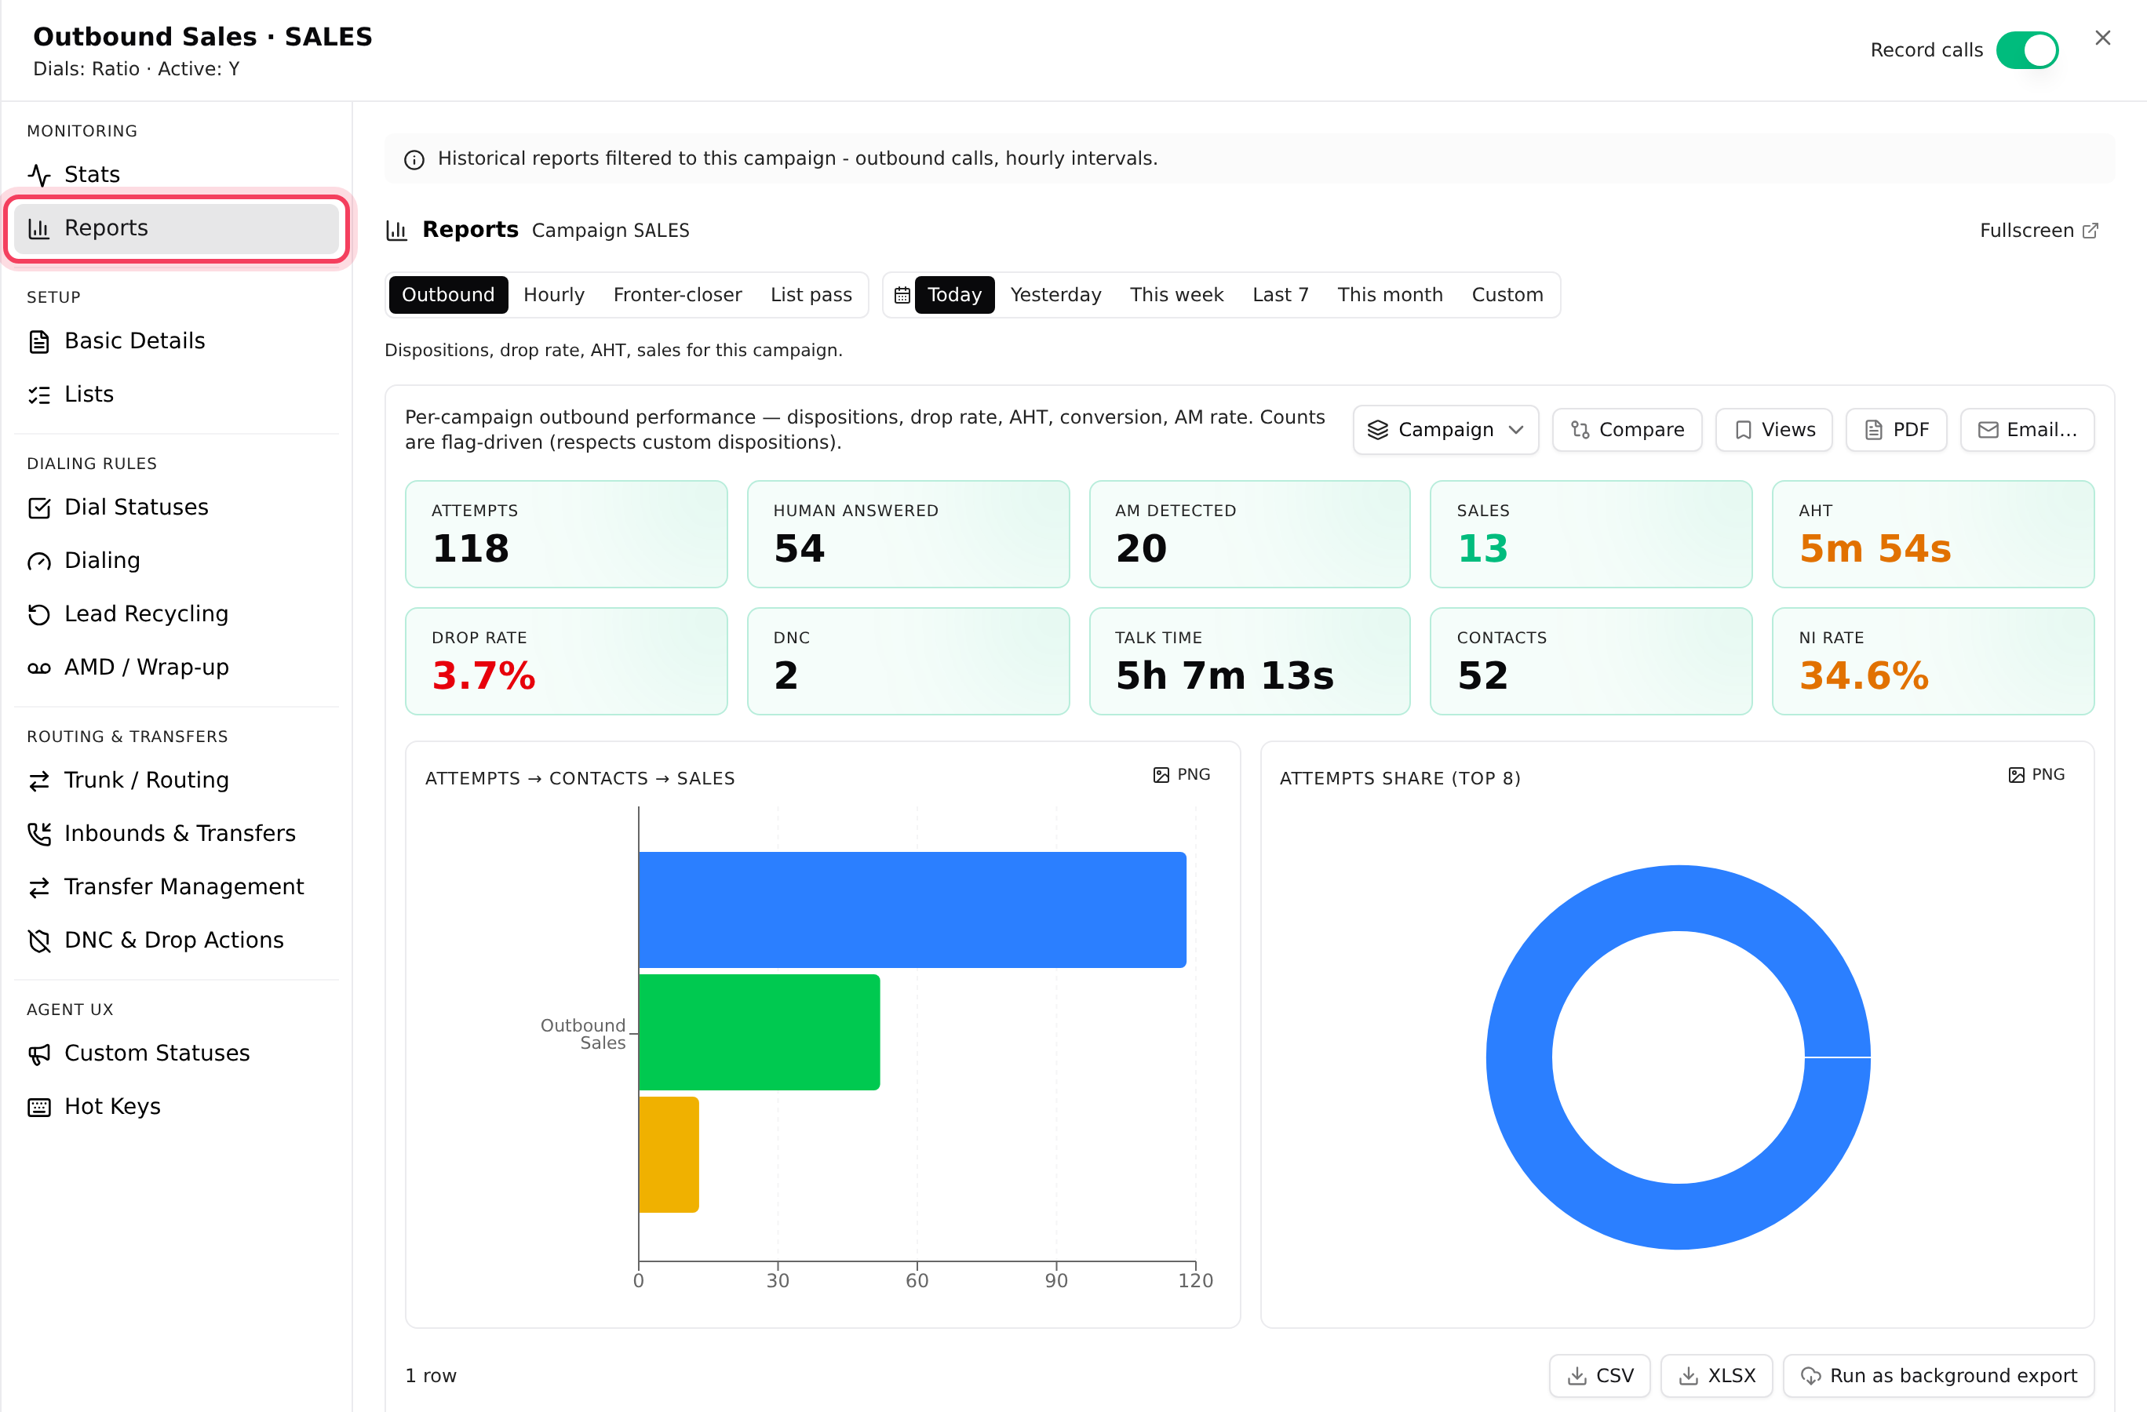Open reports in Fullscreen
The height and width of the screenshot is (1412, 2147).
point(2038,231)
